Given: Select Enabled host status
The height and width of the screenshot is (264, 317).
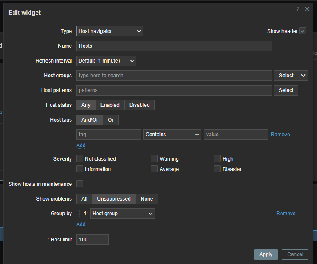Looking at the screenshot, I should pyautogui.click(x=110, y=105).
